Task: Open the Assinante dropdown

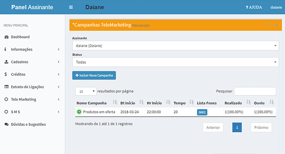Action: 176,46
